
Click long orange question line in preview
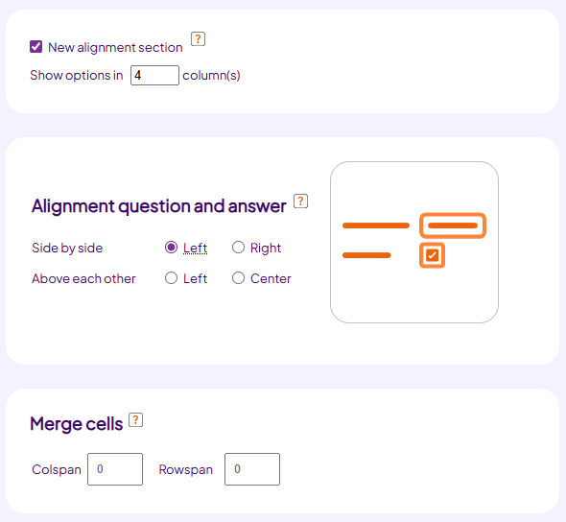point(376,225)
